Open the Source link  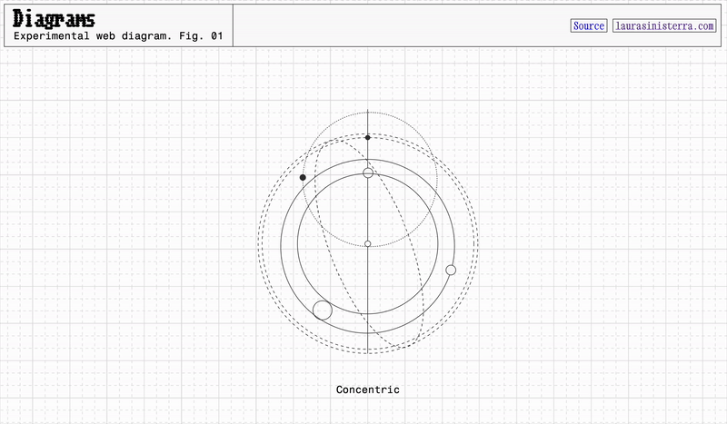[588, 26]
